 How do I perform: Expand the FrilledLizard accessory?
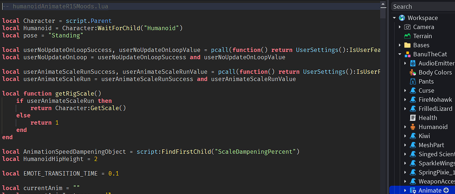coord(405,109)
